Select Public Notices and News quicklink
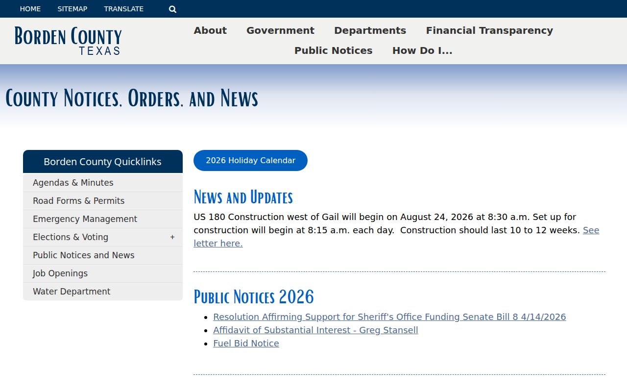The width and height of the screenshot is (627, 392). click(x=103, y=255)
